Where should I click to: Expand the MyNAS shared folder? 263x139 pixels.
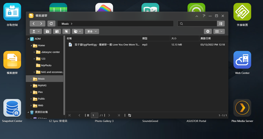point(31,86)
